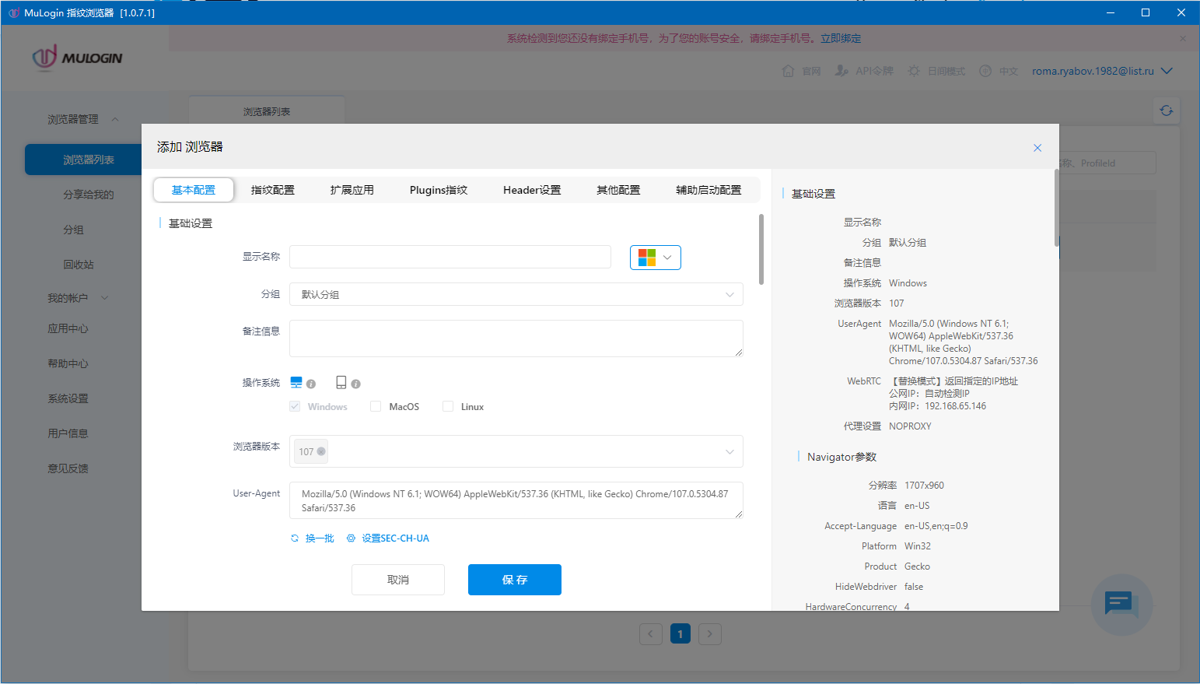
Task: Switch to 其他配置 tab
Action: click(618, 190)
